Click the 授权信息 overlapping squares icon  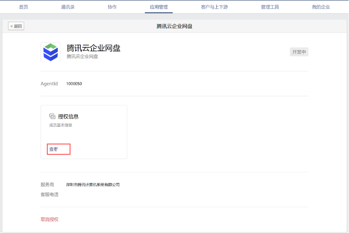[52, 116]
